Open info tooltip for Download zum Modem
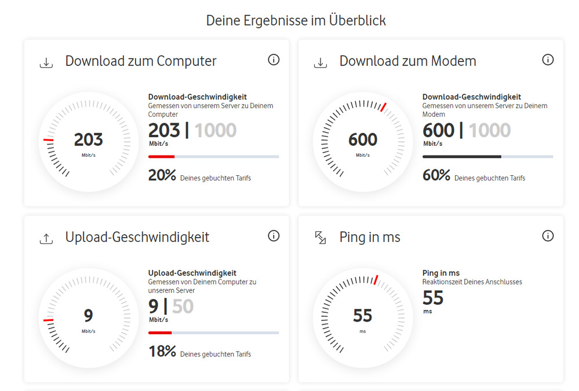 (548, 60)
